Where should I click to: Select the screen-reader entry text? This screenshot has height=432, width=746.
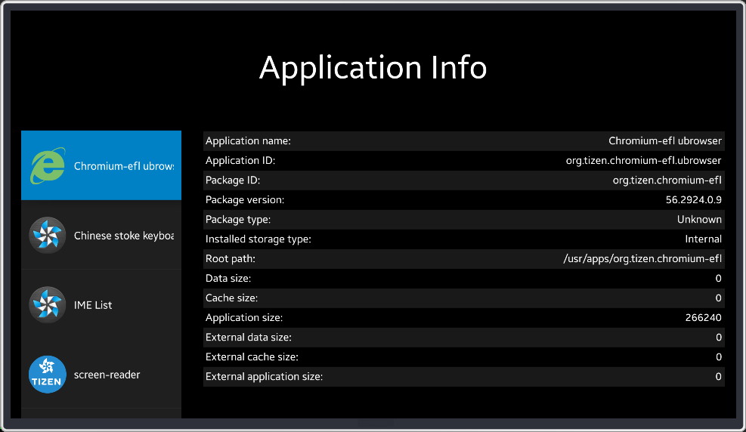(x=107, y=375)
